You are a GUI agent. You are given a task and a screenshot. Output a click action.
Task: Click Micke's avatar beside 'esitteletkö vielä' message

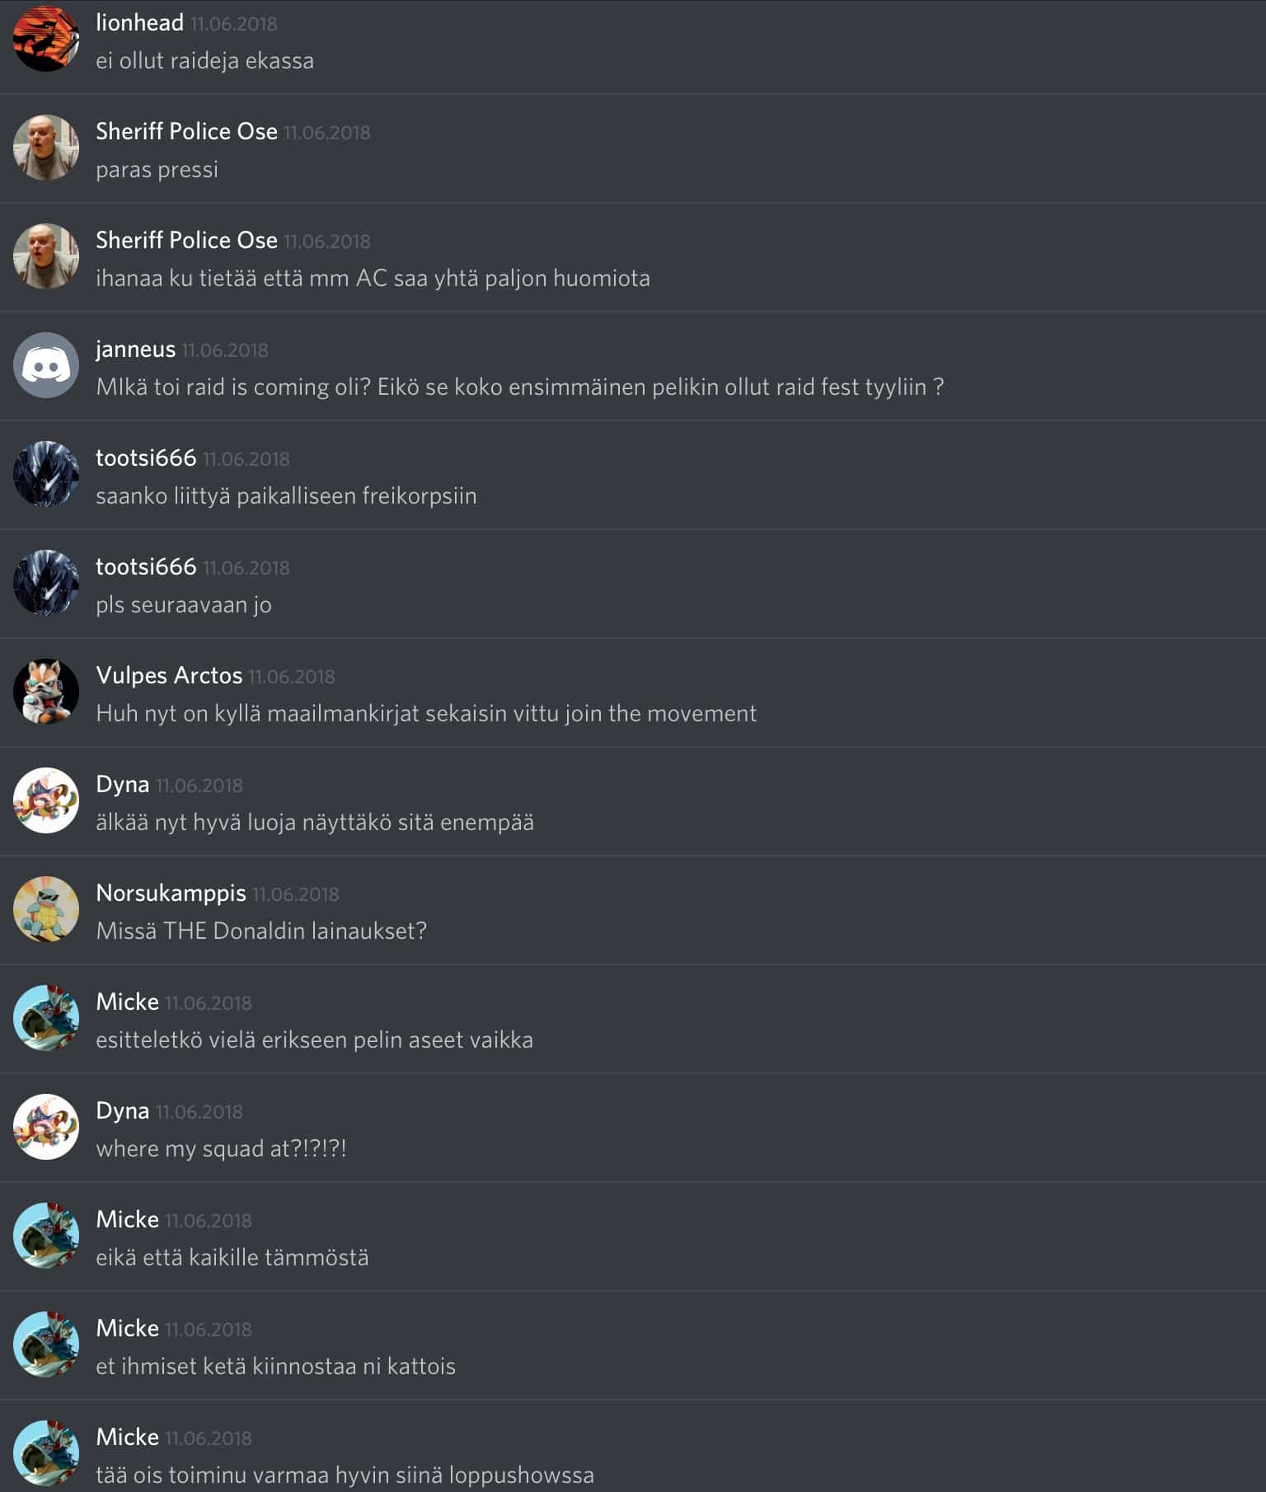tap(46, 1018)
